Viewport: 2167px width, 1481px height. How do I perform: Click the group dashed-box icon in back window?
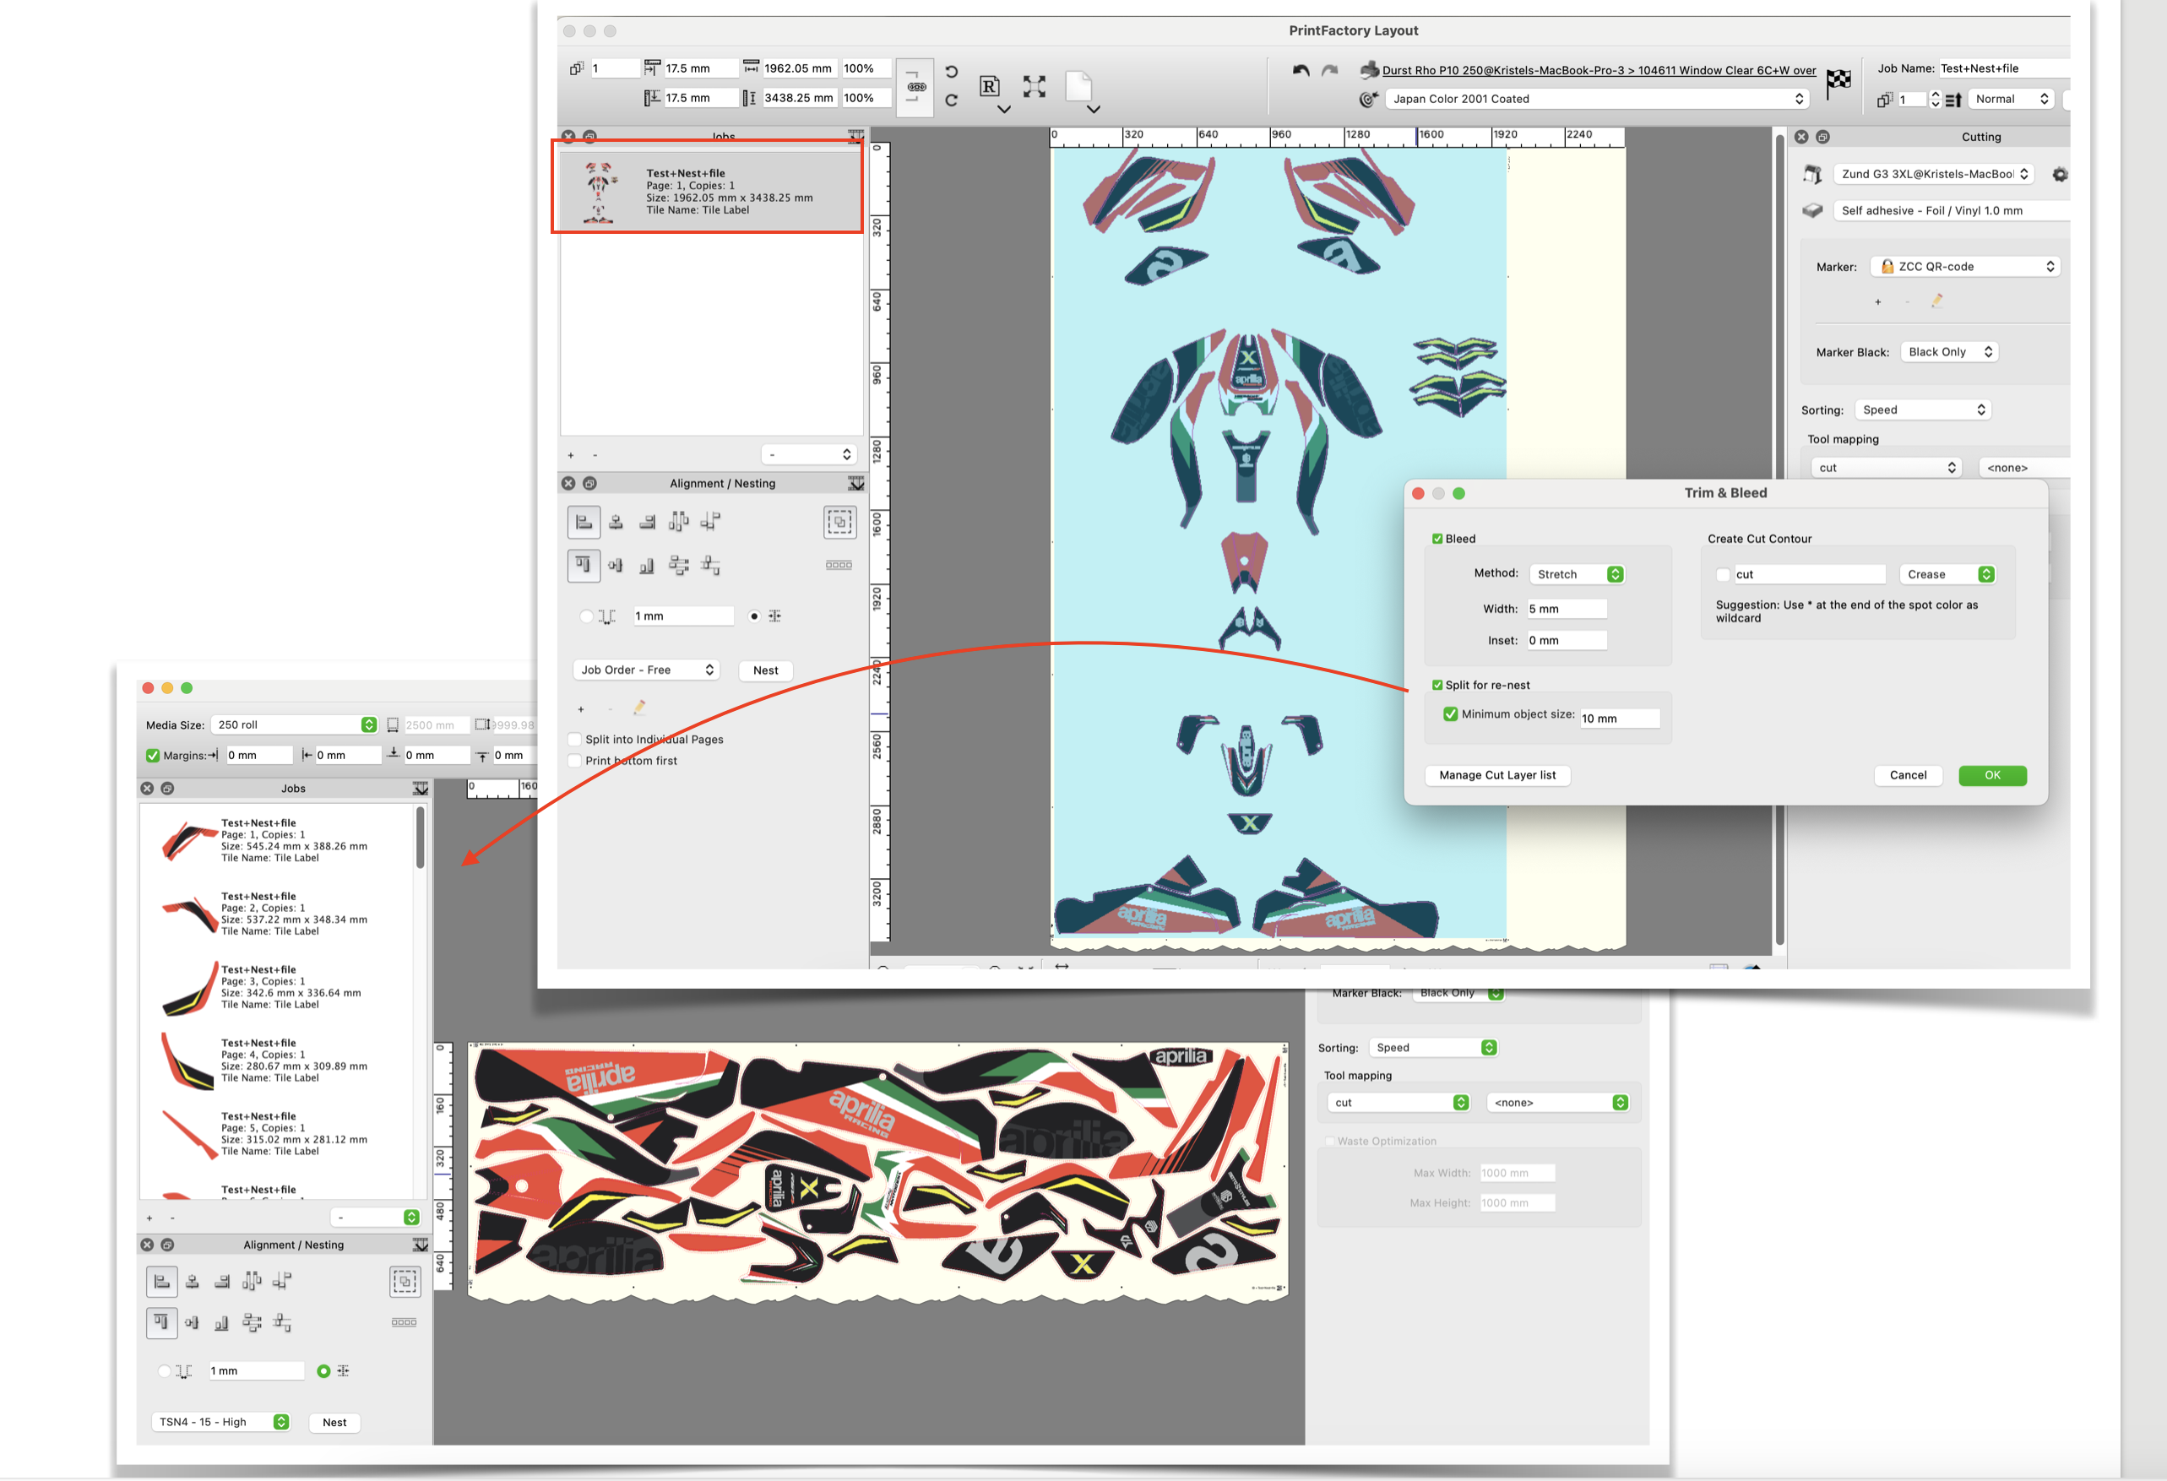pyautogui.click(x=405, y=1282)
